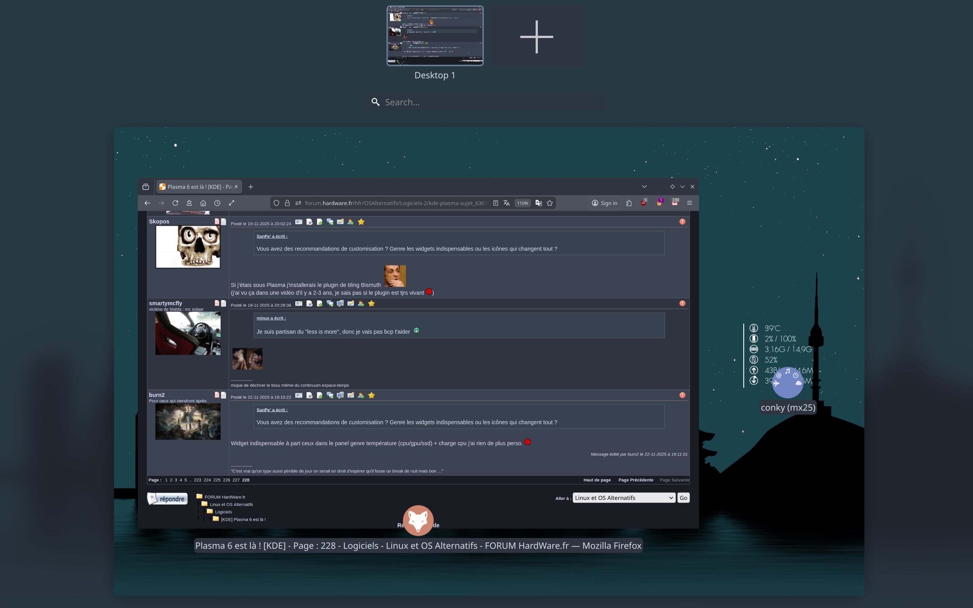
Task: Open the Firefox history clock icon
Action: pyautogui.click(x=217, y=203)
